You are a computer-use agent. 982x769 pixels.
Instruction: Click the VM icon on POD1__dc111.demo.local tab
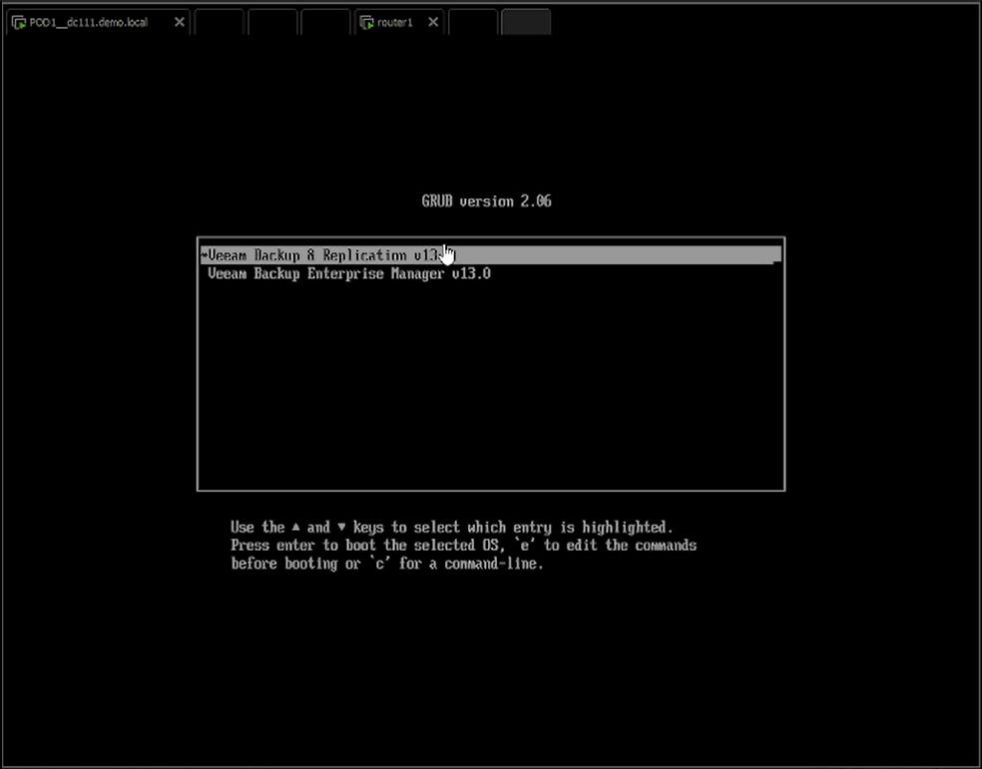coord(19,22)
